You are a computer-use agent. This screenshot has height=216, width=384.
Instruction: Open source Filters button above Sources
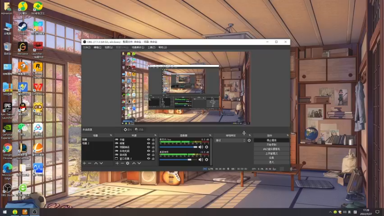coord(139,130)
